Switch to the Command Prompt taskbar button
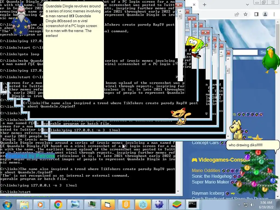280x210 pixels. (x=192, y=205)
